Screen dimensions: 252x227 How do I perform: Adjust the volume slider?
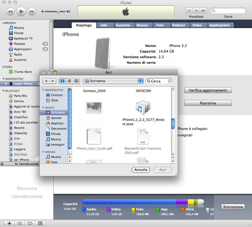click(58, 11)
